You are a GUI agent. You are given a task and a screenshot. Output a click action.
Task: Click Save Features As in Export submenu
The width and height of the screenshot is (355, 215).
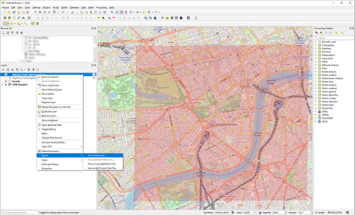[97, 155]
